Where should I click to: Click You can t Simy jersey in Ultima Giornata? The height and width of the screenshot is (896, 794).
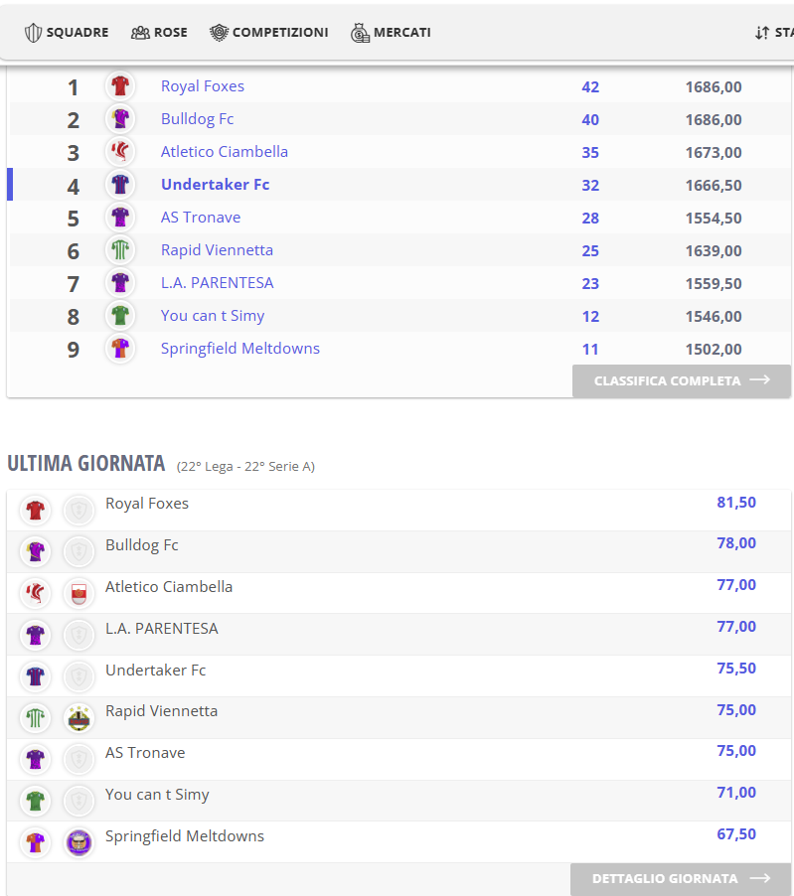click(x=36, y=802)
